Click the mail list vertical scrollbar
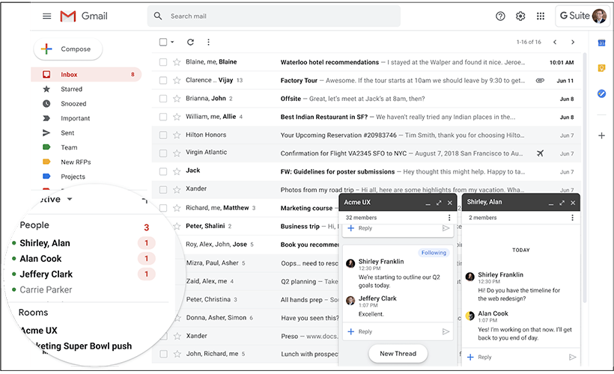Viewport: 614px width, 374px height. click(x=585, y=178)
